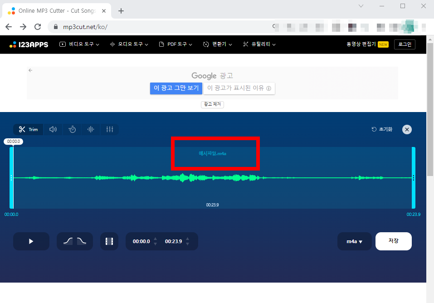Open the playback Speed tool
This screenshot has width=434, height=303.
(72, 129)
